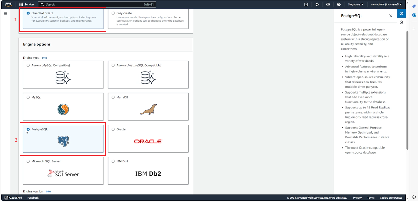Open the settings gear in top bar
Screen dimensions: 418x202
pyautogui.click(x=339, y=4)
